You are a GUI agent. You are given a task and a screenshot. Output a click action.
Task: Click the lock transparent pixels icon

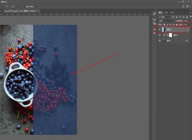pyautogui.click(x=164, y=24)
